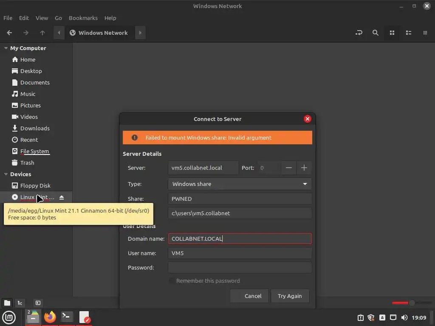
Task: Collapse the My Computer section
Action: [x=6, y=48]
